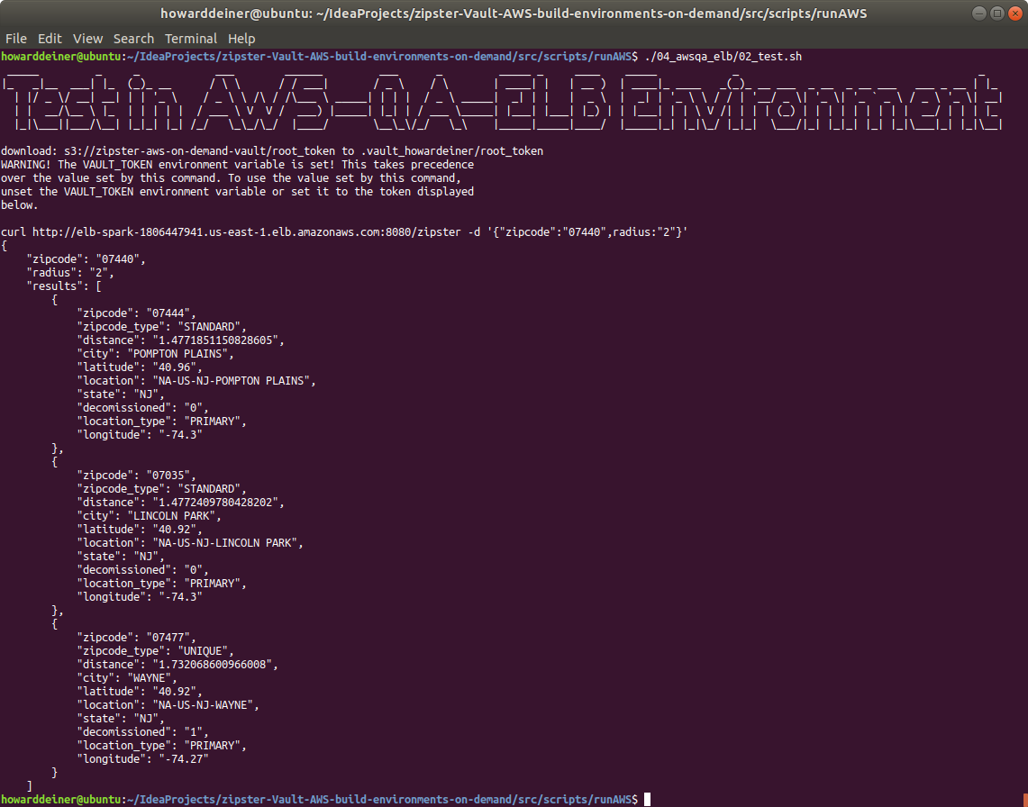Open the Terminal menu
Image resolution: width=1028 pixels, height=807 pixels.
(191, 39)
